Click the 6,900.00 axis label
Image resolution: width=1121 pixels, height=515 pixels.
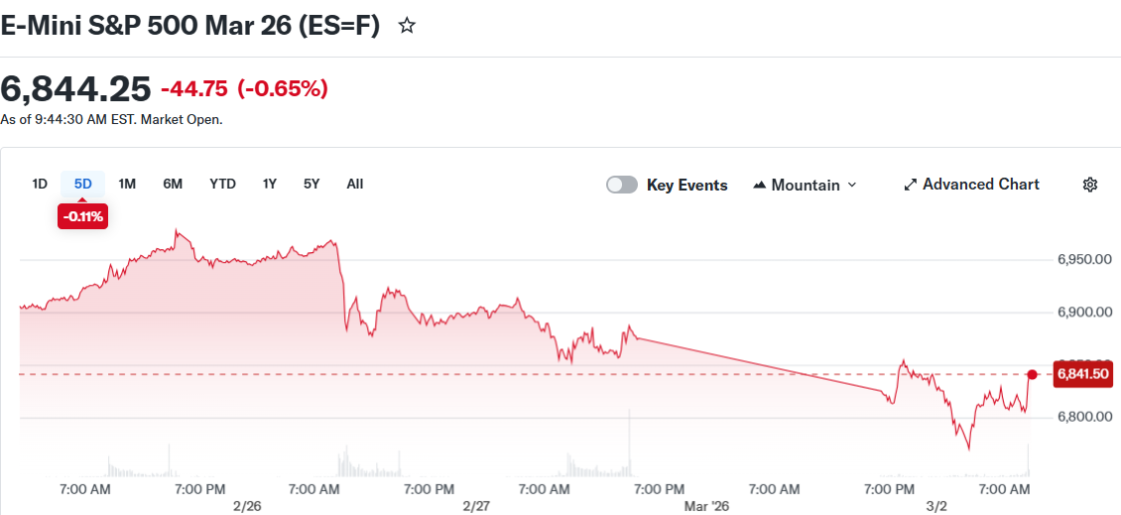coord(1084,313)
